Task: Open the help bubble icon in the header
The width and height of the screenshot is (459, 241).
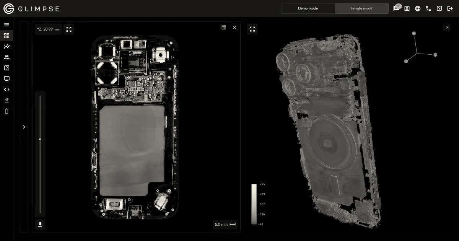Action: pyautogui.click(x=439, y=8)
